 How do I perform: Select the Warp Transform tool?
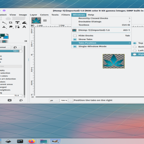(x=24, y=23)
